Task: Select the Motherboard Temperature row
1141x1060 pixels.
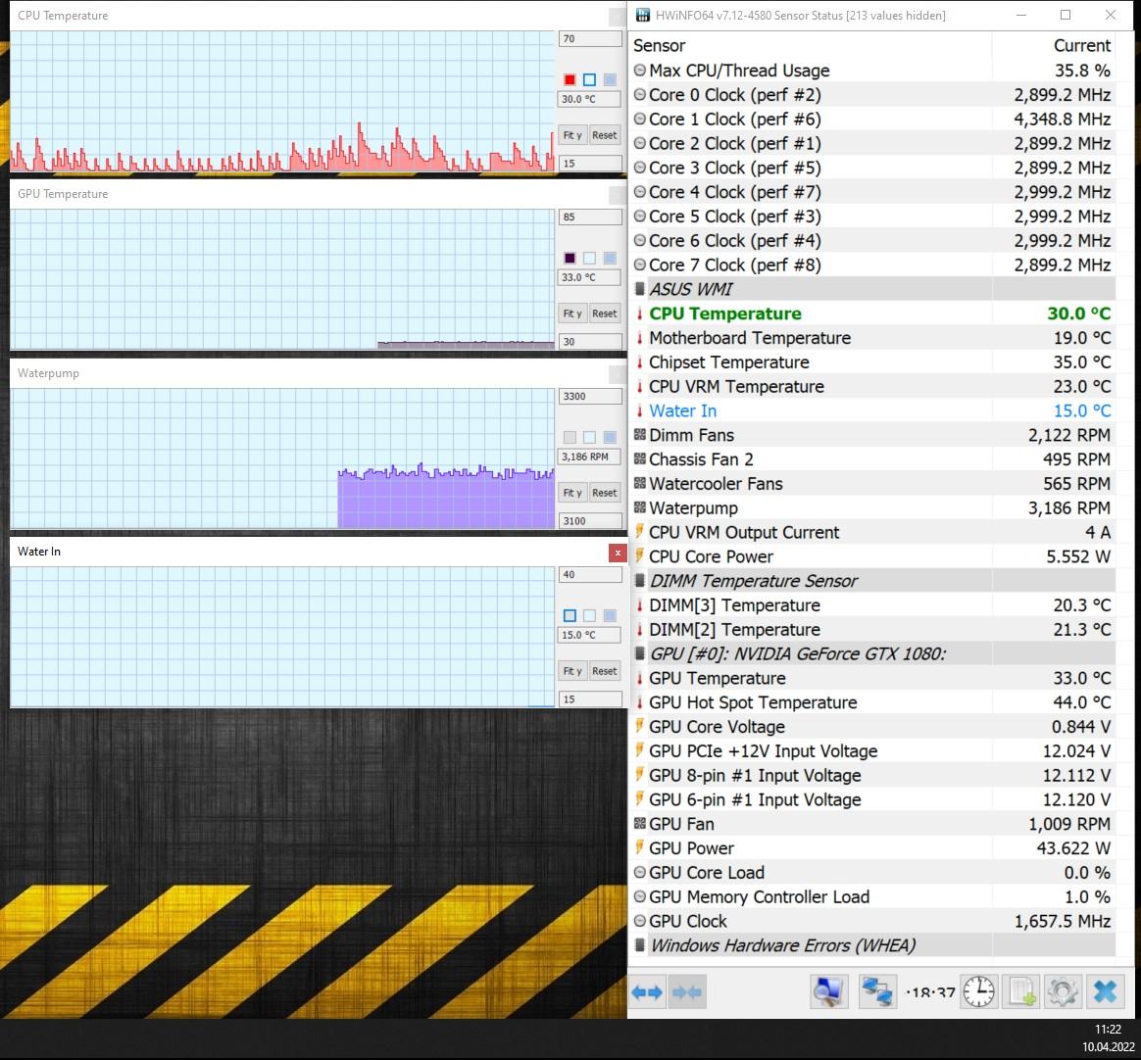Action: pyautogui.click(x=872, y=338)
